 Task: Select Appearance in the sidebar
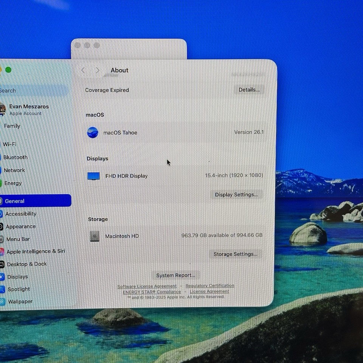point(21,226)
